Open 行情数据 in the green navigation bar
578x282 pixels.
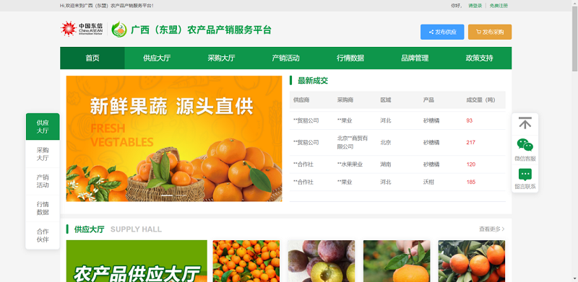click(x=350, y=58)
